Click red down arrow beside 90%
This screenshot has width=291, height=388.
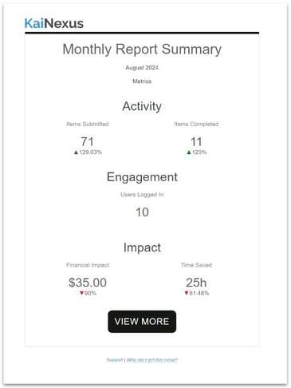click(x=82, y=293)
